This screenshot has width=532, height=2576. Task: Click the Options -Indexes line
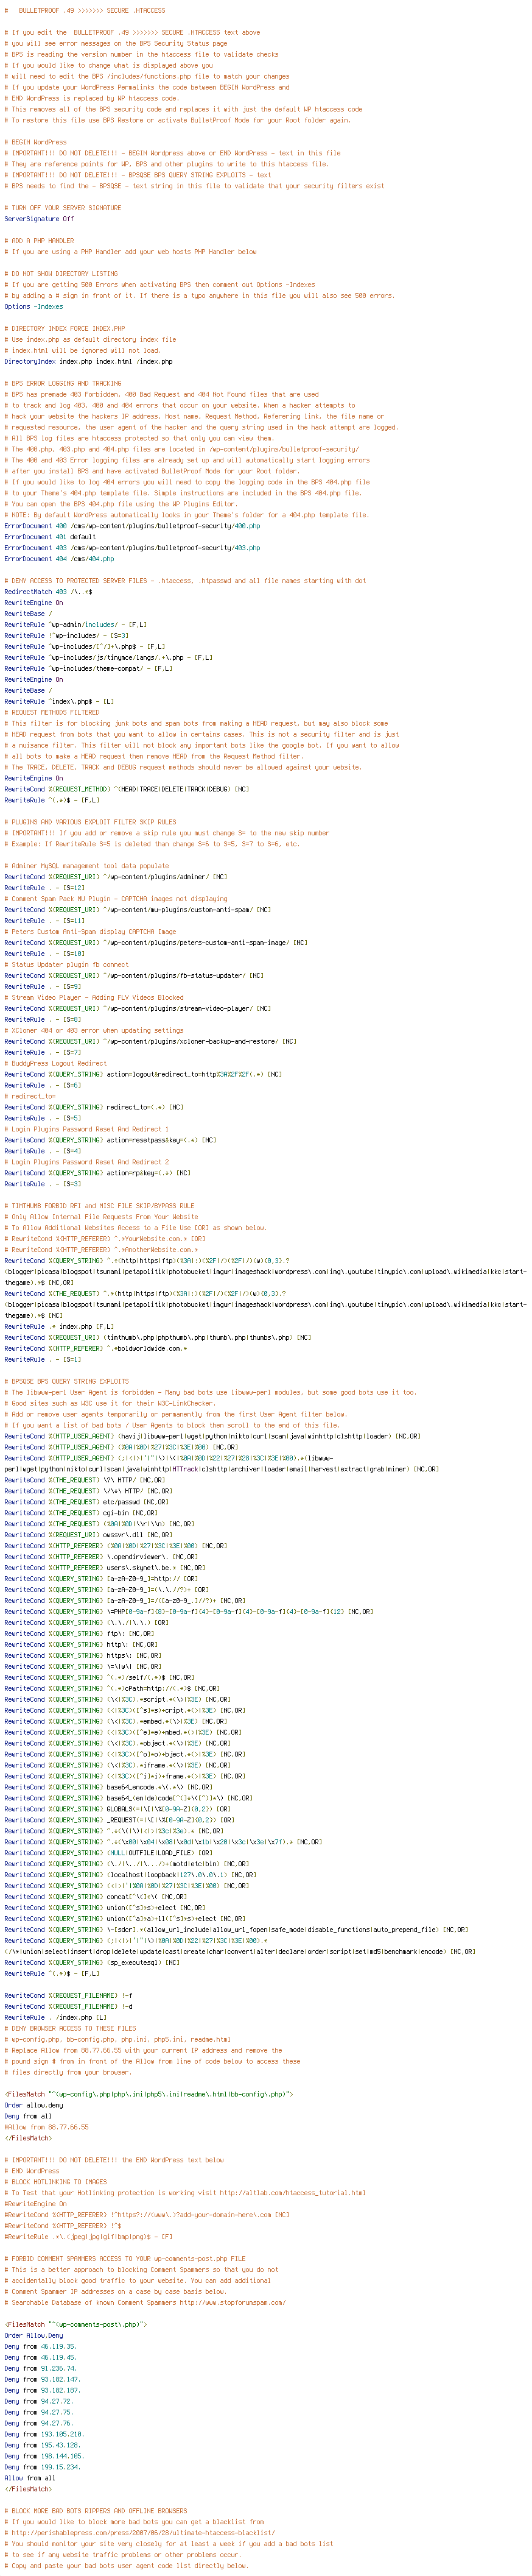tap(33, 307)
